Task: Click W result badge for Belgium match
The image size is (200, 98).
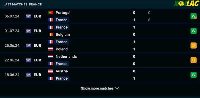Action: pos(193,31)
